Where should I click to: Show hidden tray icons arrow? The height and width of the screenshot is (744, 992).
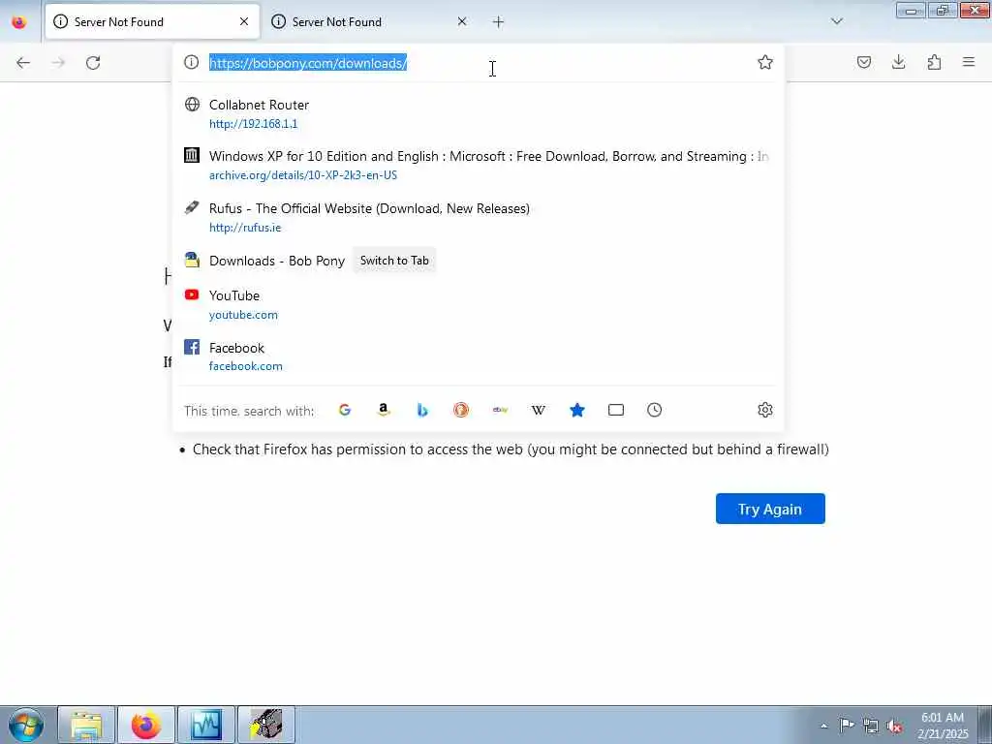[823, 726]
